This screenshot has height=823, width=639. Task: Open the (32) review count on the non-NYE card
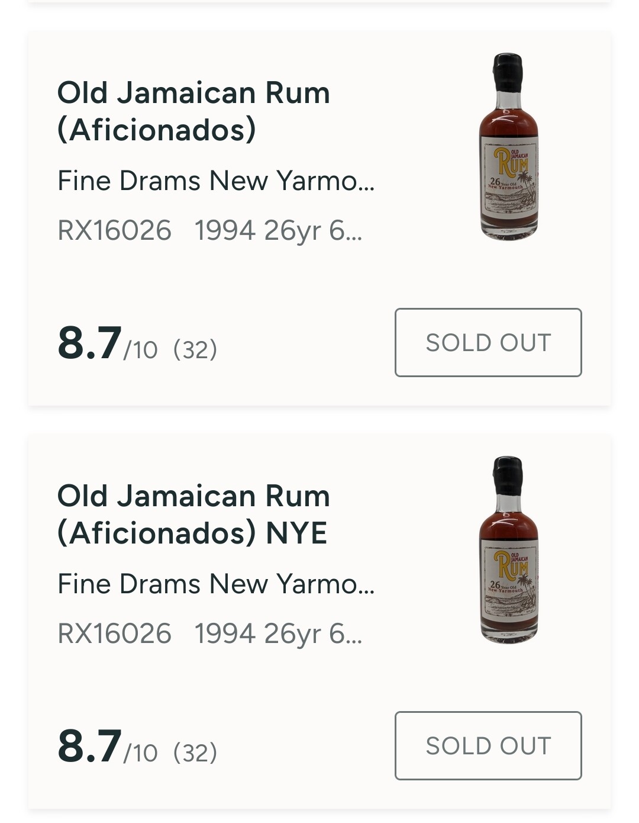(x=195, y=349)
